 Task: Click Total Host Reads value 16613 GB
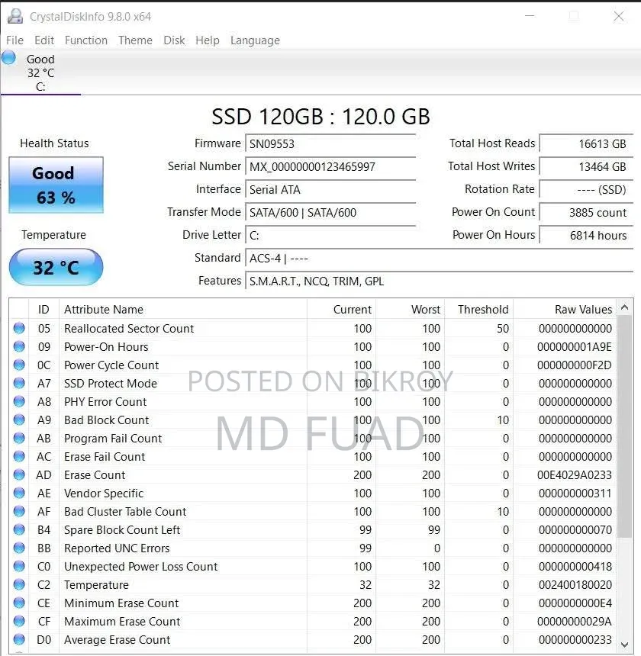[586, 144]
